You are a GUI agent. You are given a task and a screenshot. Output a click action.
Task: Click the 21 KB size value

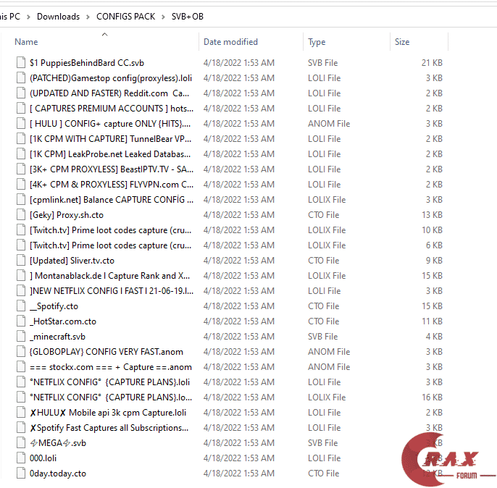pos(432,63)
